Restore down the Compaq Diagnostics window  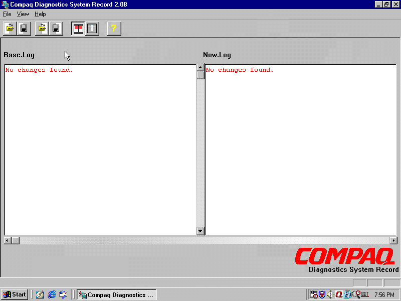click(x=386, y=5)
